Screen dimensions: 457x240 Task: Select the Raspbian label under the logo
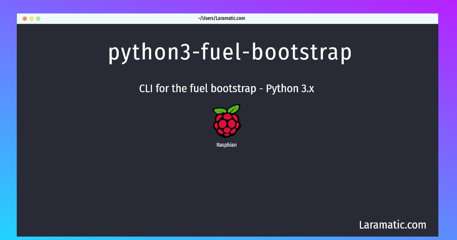[x=227, y=145]
